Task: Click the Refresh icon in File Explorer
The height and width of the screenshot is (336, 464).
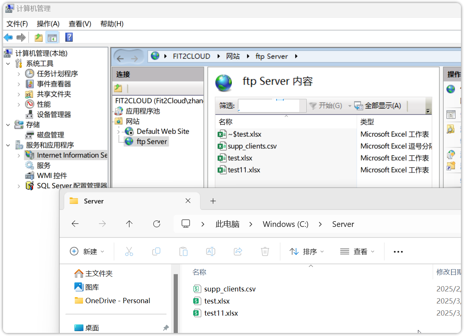Action: (157, 224)
